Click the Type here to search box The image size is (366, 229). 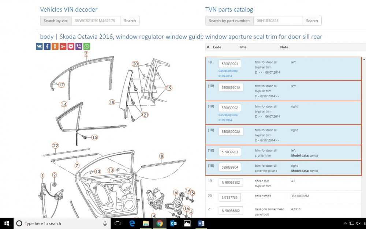click(62, 224)
